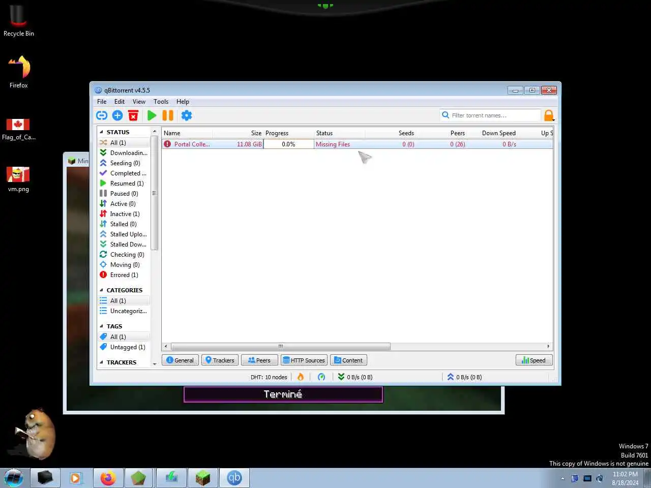Click the Speed graph button

534,360
